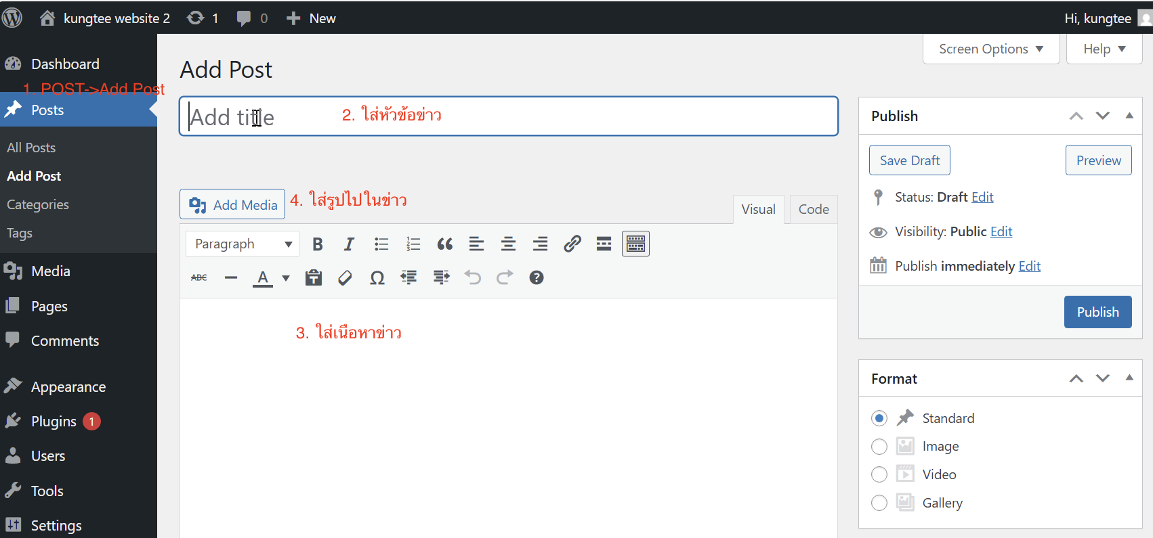Insert a blockquote
Image resolution: width=1153 pixels, height=538 pixels.
click(444, 244)
